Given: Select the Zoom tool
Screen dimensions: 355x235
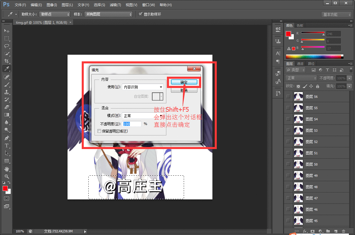Looking at the screenshot, I should point(7,176).
